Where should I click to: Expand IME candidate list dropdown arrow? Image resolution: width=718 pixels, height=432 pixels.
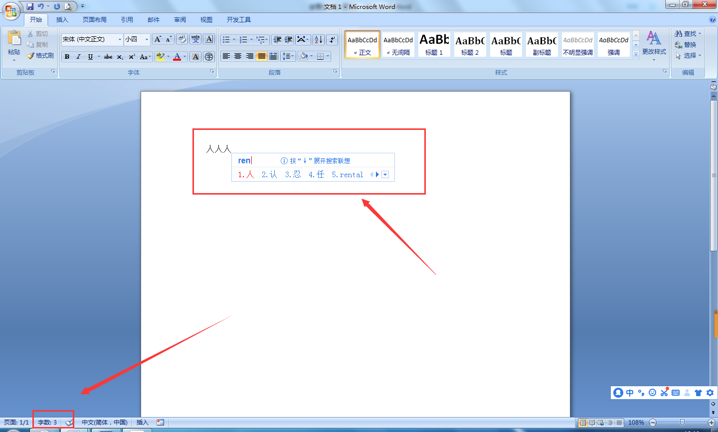385,175
